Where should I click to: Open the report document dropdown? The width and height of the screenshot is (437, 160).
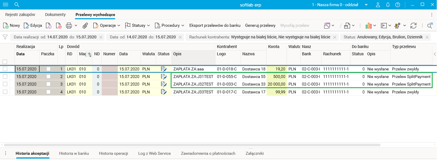coord(349,26)
